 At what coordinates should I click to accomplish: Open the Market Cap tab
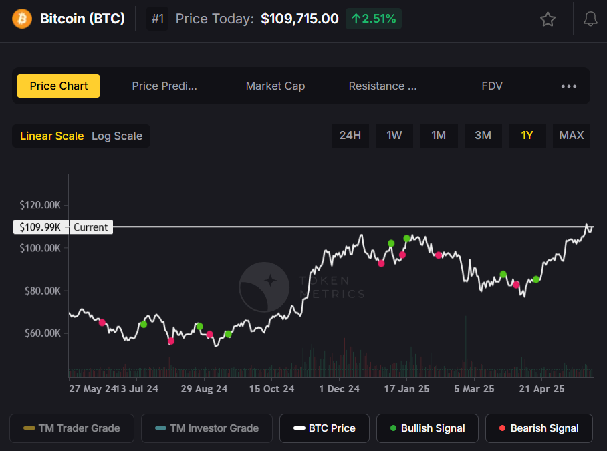[x=275, y=86]
